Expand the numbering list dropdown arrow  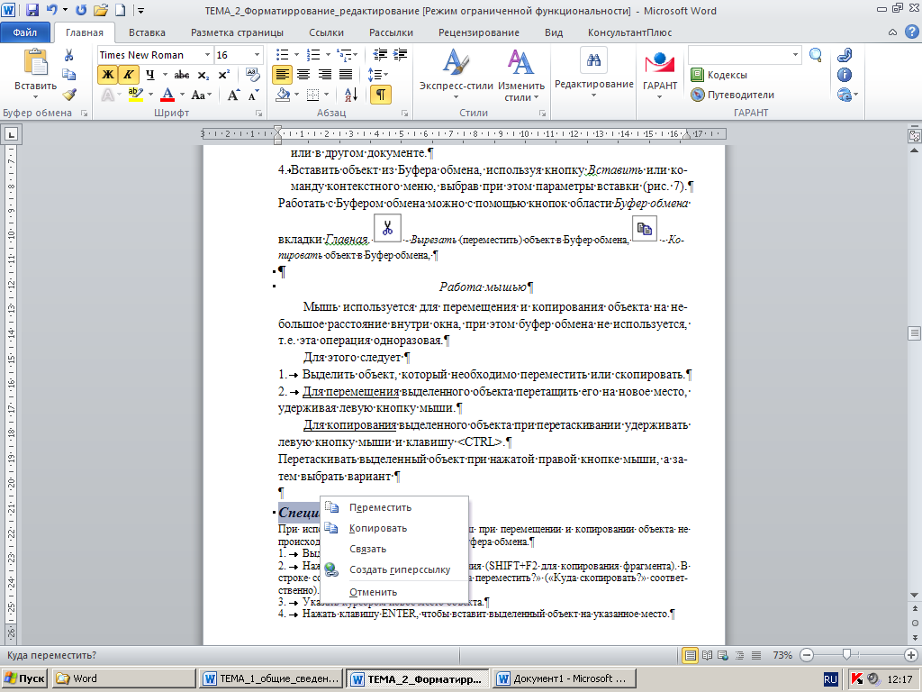(328, 55)
